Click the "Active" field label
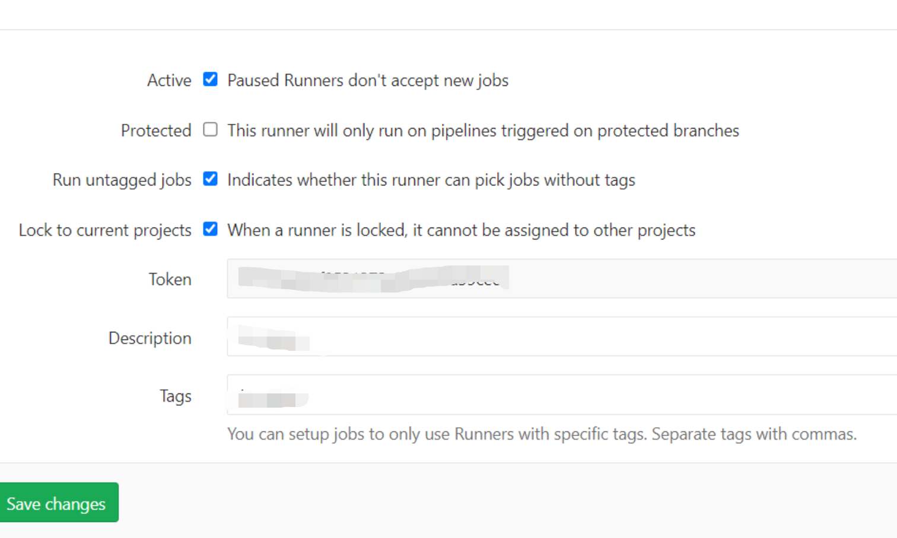 pyautogui.click(x=169, y=80)
